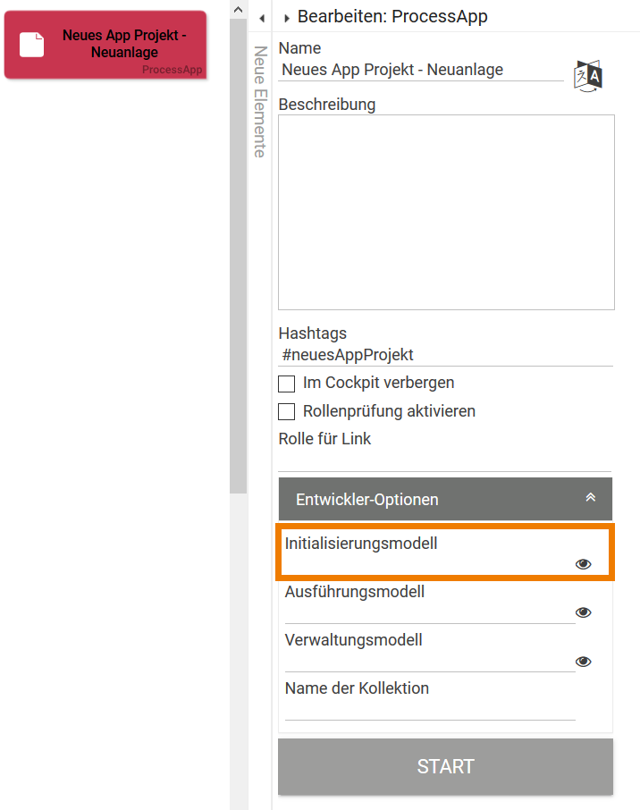The width and height of the screenshot is (640, 810).
Task: Click the scroll-up arrow above Neue Elemente
Action: click(x=237, y=10)
